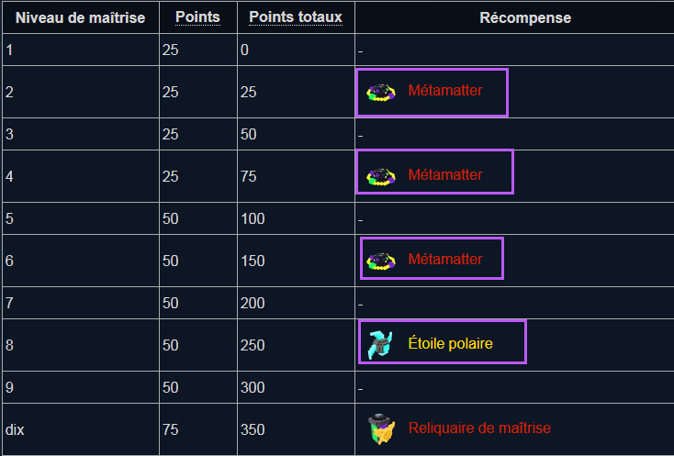Viewport: 674px width, 456px height.
Task: Click the Métamatter icon in level 4 row
Action: pyautogui.click(x=381, y=175)
